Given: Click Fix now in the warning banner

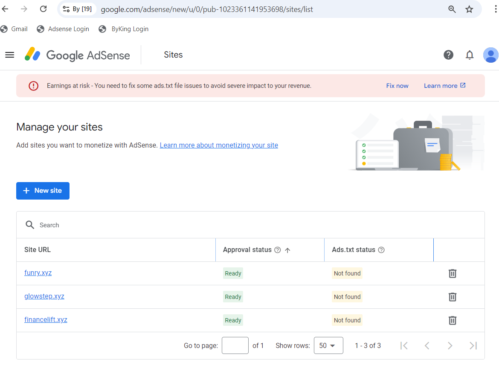Looking at the screenshot, I should [x=397, y=86].
